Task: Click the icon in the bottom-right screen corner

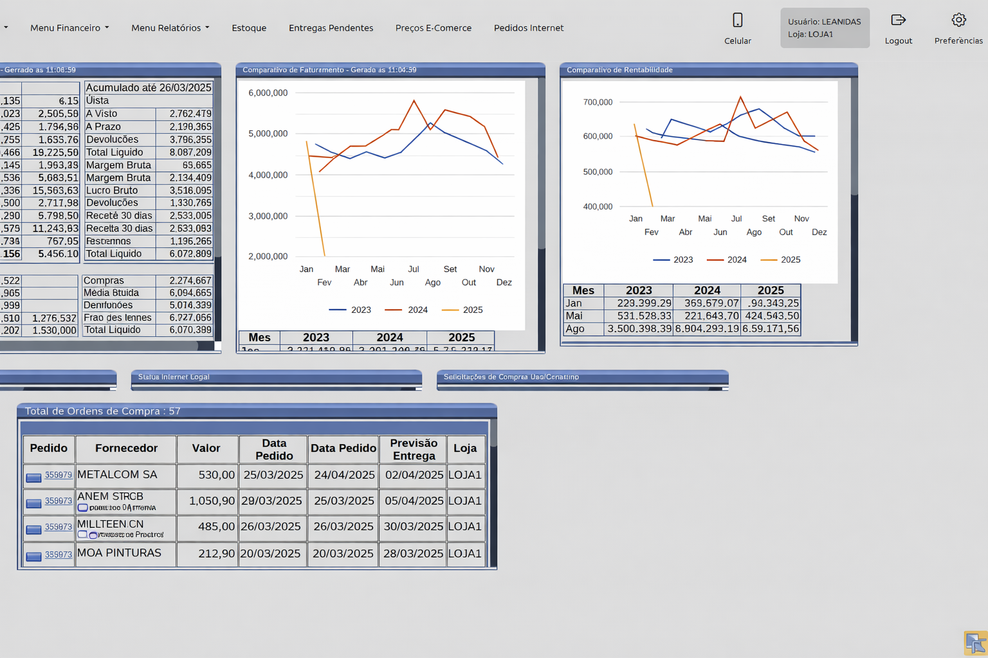Action: (974, 643)
